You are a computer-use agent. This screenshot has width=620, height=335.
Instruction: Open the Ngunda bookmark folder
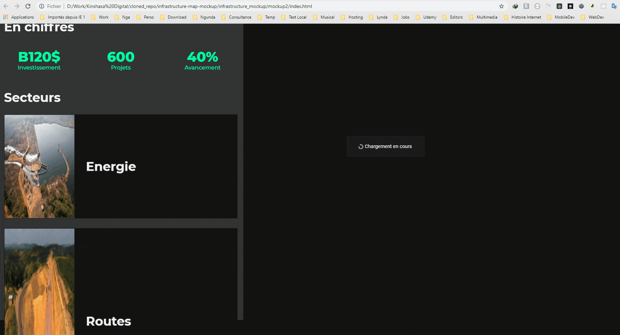click(204, 17)
